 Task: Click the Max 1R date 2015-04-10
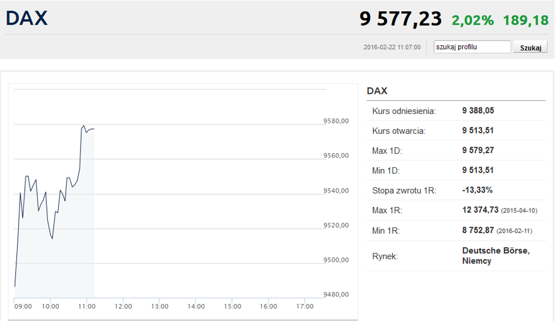tap(519, 211)
